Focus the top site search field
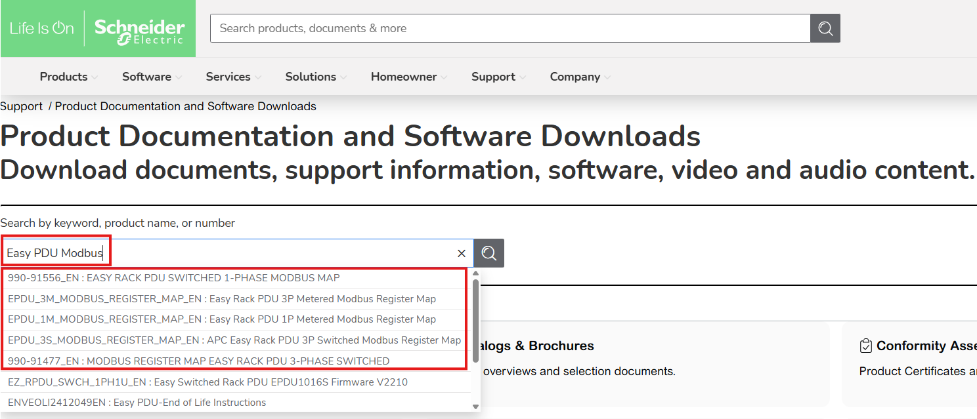Image resolution: width=977 pixels, height=419 pixels. point(510,28)
